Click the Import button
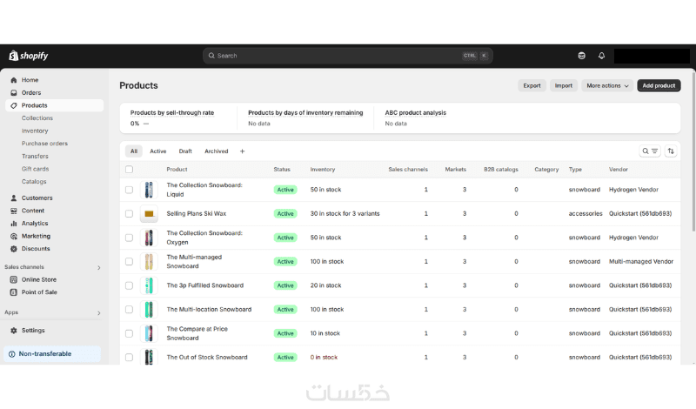Image resolution: width=696 pixels, height=409 pixels. tap(563, 85)
